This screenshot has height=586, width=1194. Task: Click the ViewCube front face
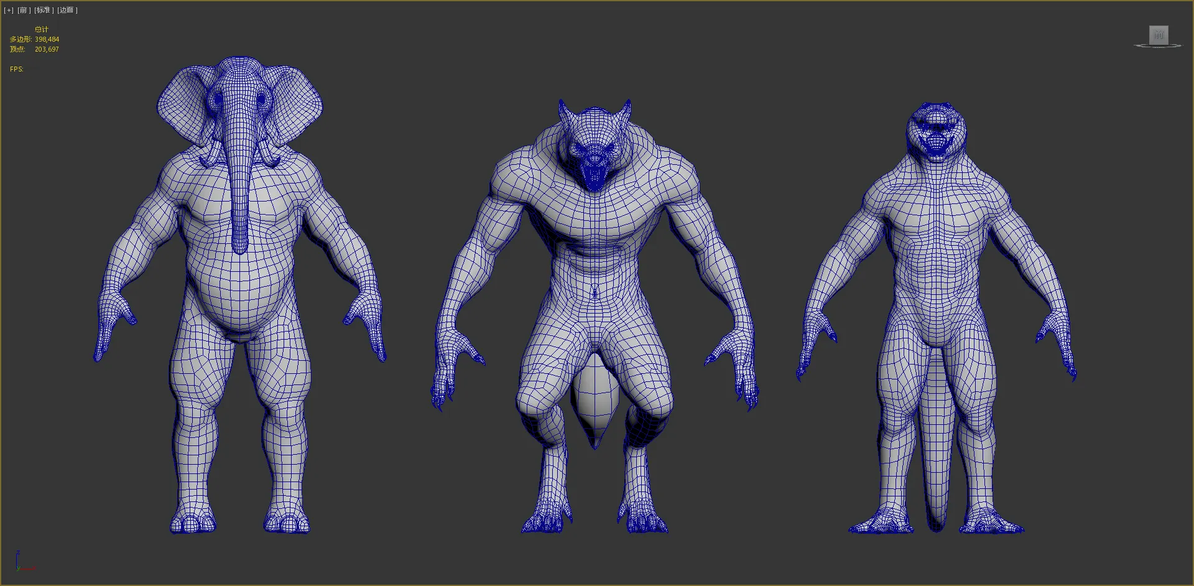pos(1158,35)
